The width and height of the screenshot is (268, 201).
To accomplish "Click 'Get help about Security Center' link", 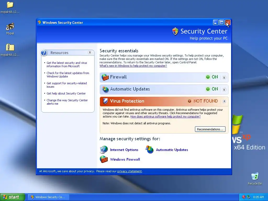I will 66,93.
